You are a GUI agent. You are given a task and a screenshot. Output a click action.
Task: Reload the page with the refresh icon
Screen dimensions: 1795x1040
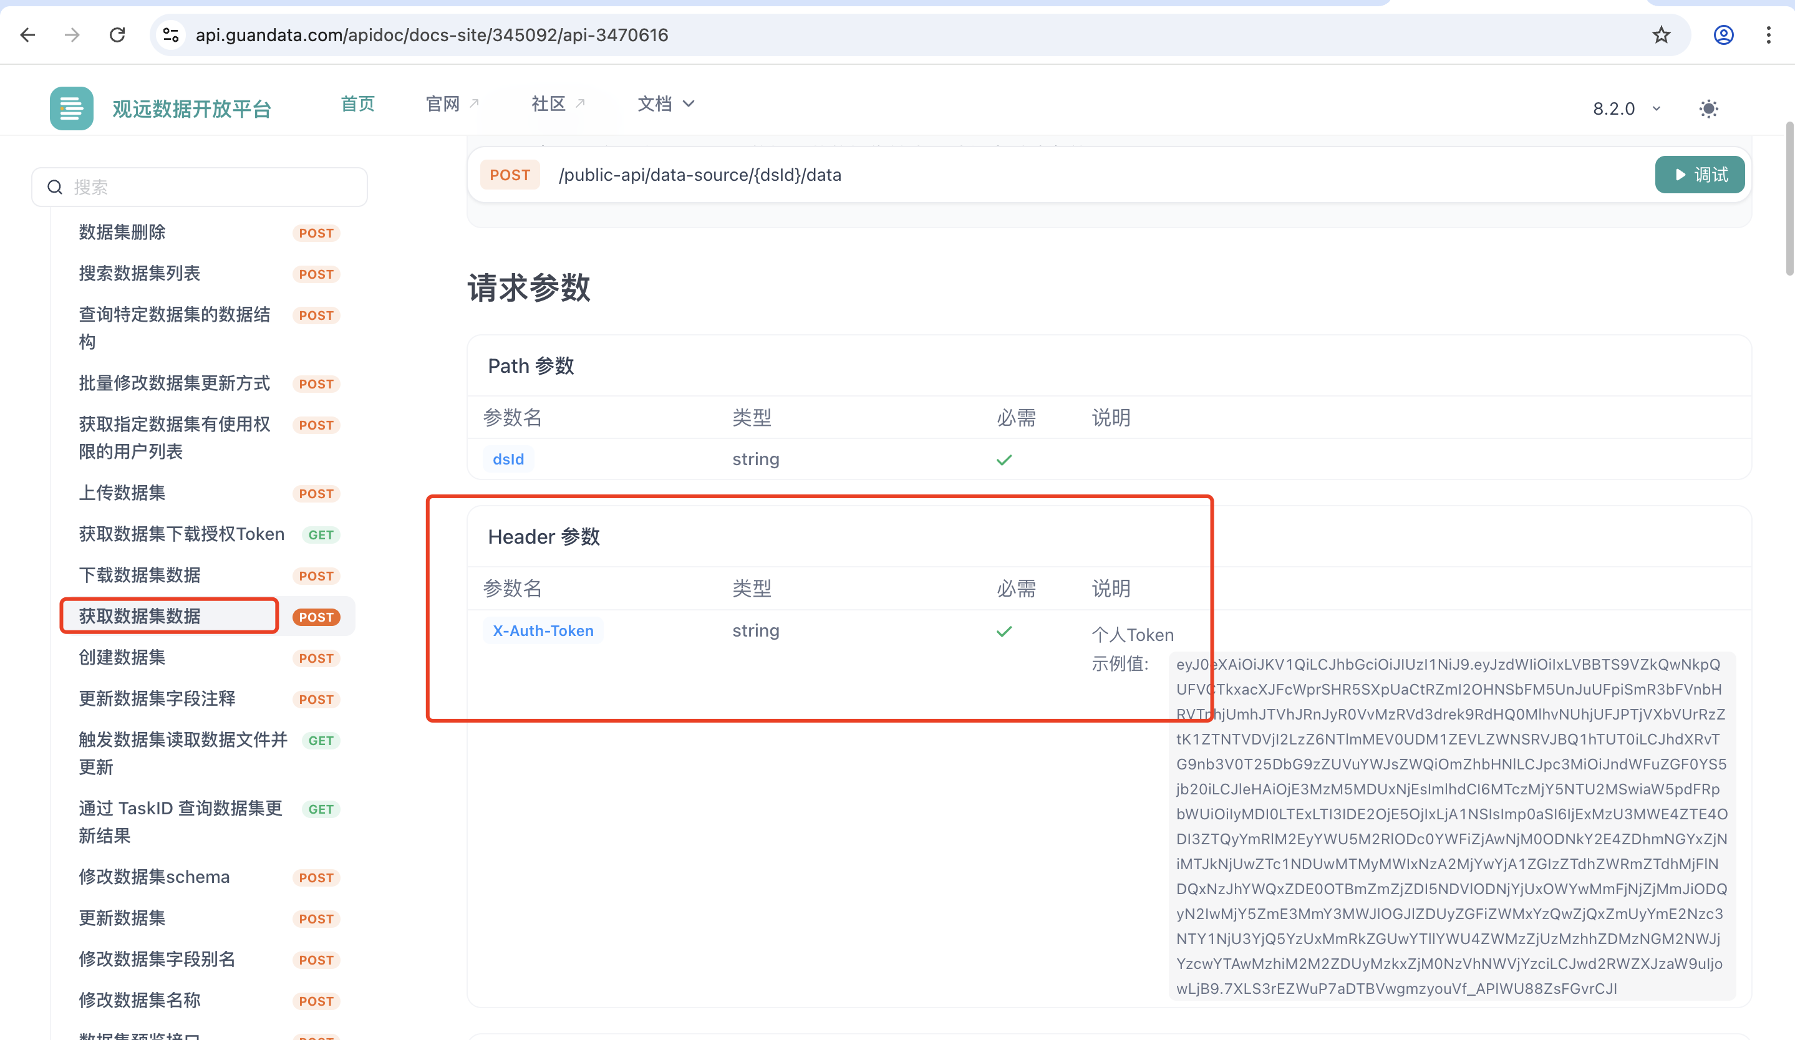coord(117,34)
